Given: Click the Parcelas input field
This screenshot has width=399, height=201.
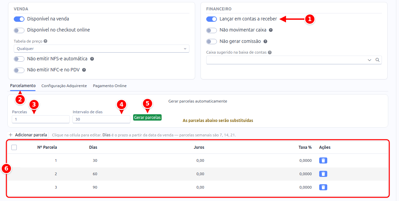Looking at the screenshot, I should 41,119.
